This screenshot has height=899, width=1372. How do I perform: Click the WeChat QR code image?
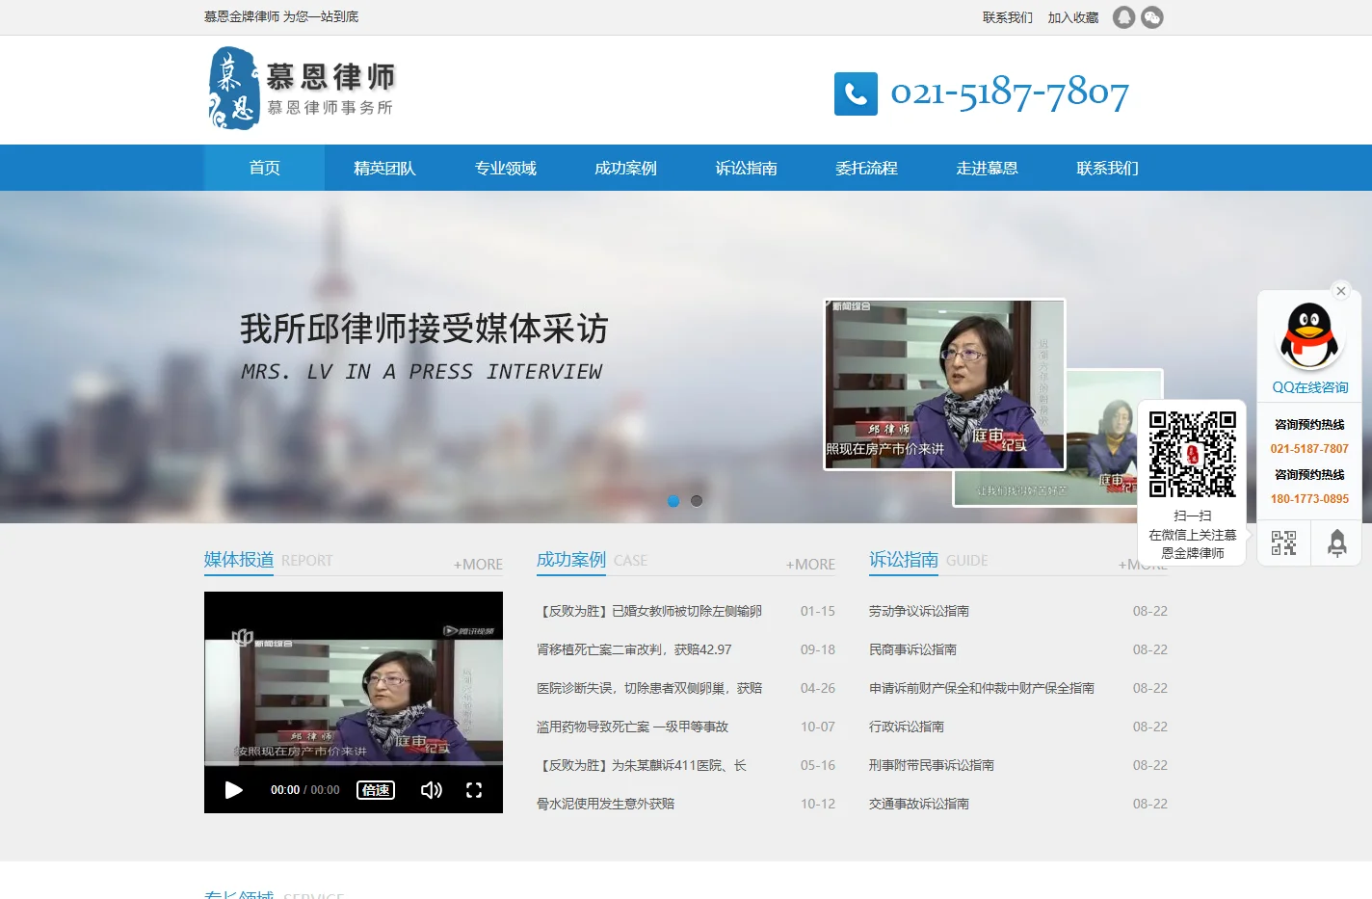click(1192, 454)
